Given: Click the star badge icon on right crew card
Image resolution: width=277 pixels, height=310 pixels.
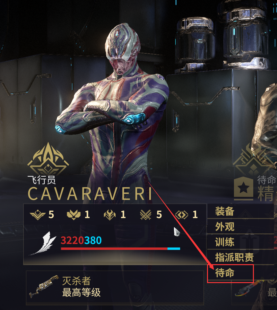Looking at the screenshot, I should pos(243,189).
